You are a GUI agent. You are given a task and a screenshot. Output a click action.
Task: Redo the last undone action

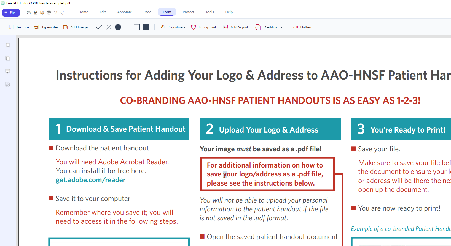62,12
